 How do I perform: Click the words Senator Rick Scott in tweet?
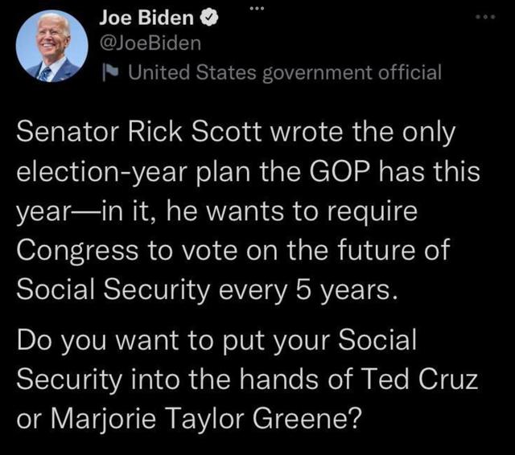139,132
